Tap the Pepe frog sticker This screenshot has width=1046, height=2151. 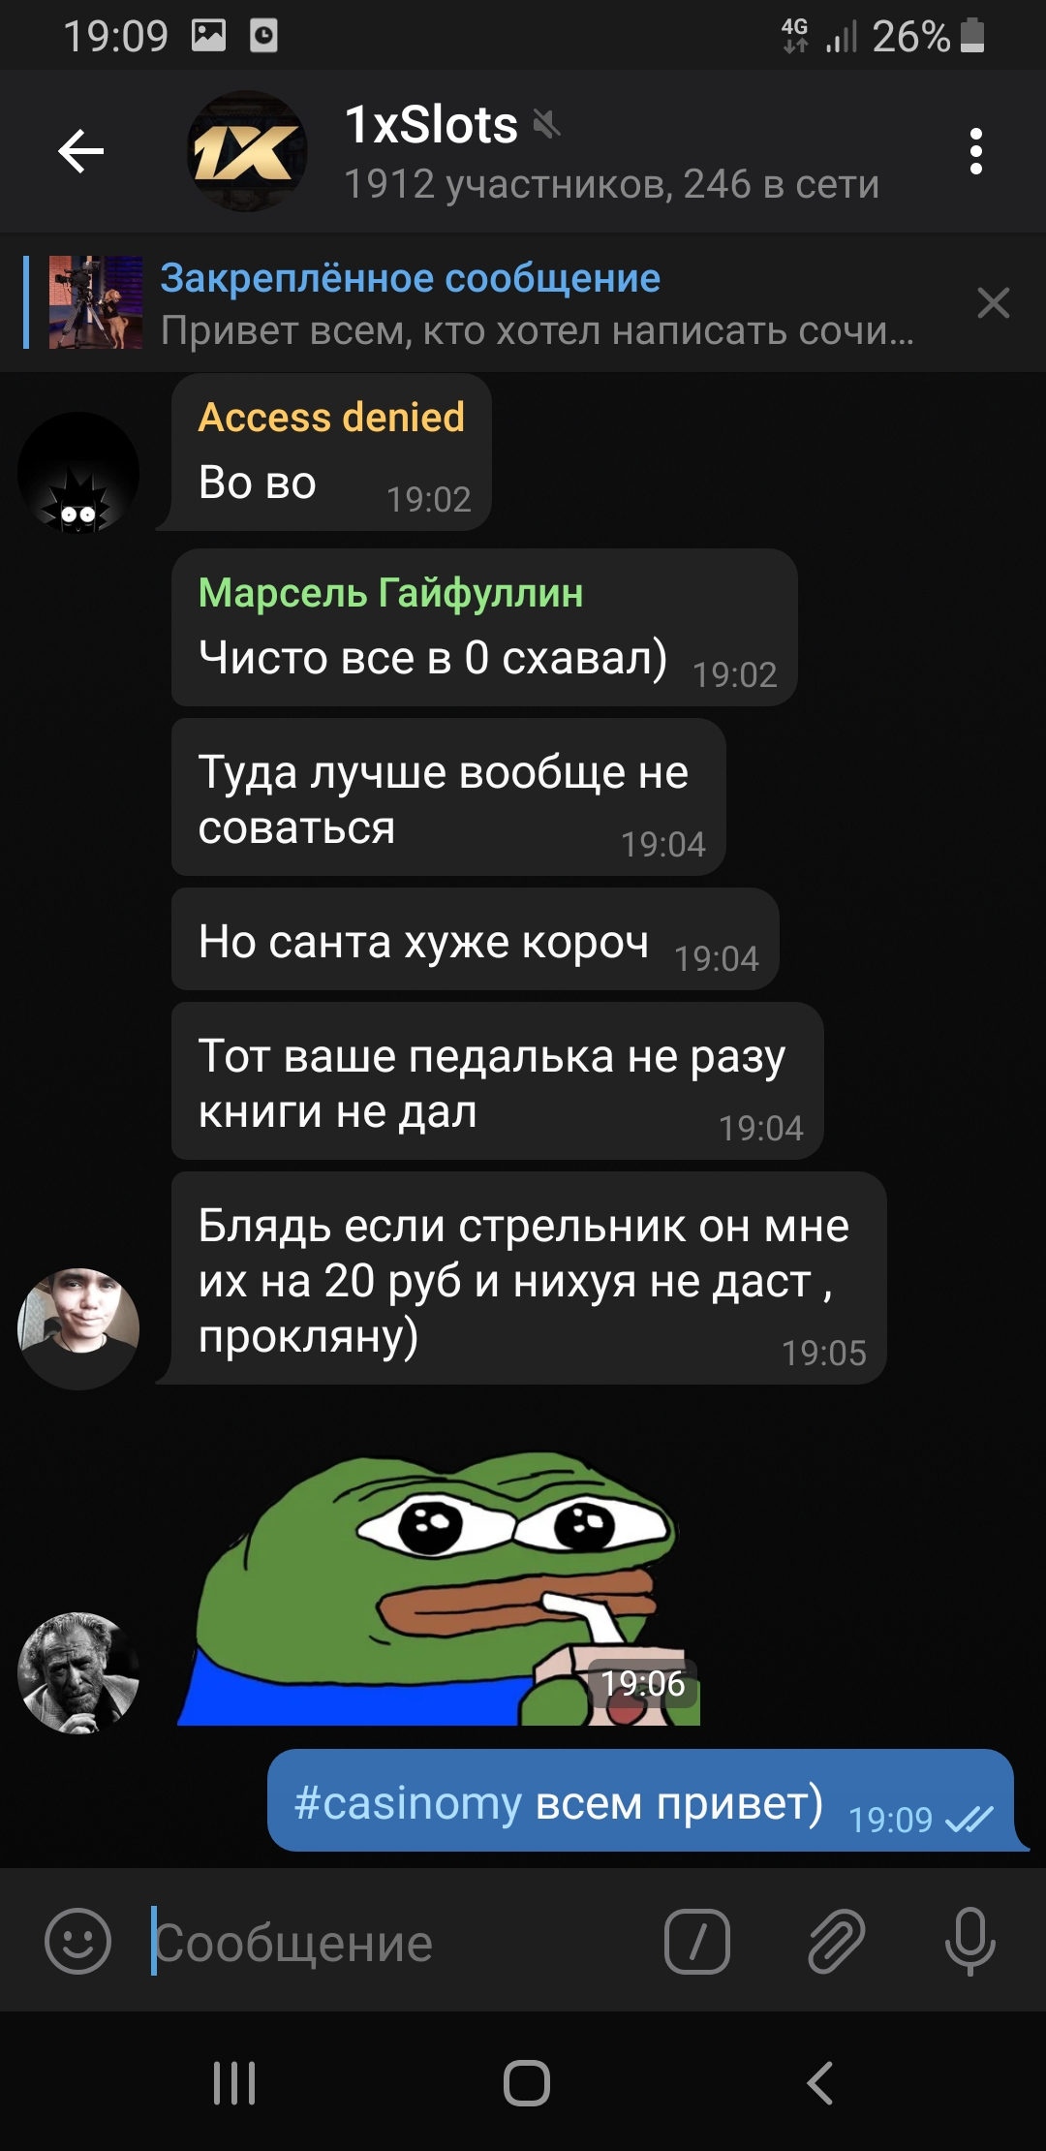coord(440,1586)
